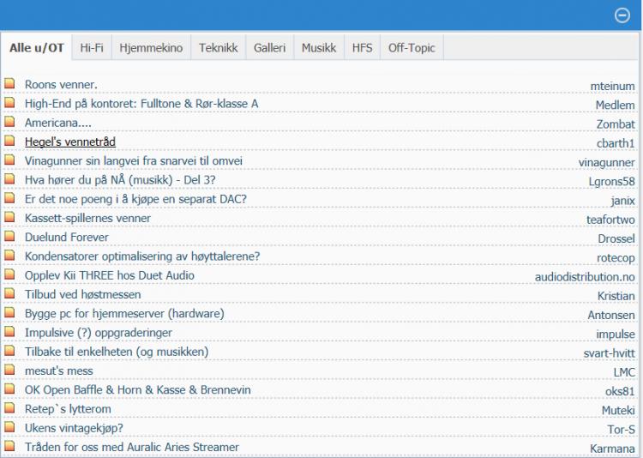
Task: Click username cbarth1
Action: tap(616, 143)
